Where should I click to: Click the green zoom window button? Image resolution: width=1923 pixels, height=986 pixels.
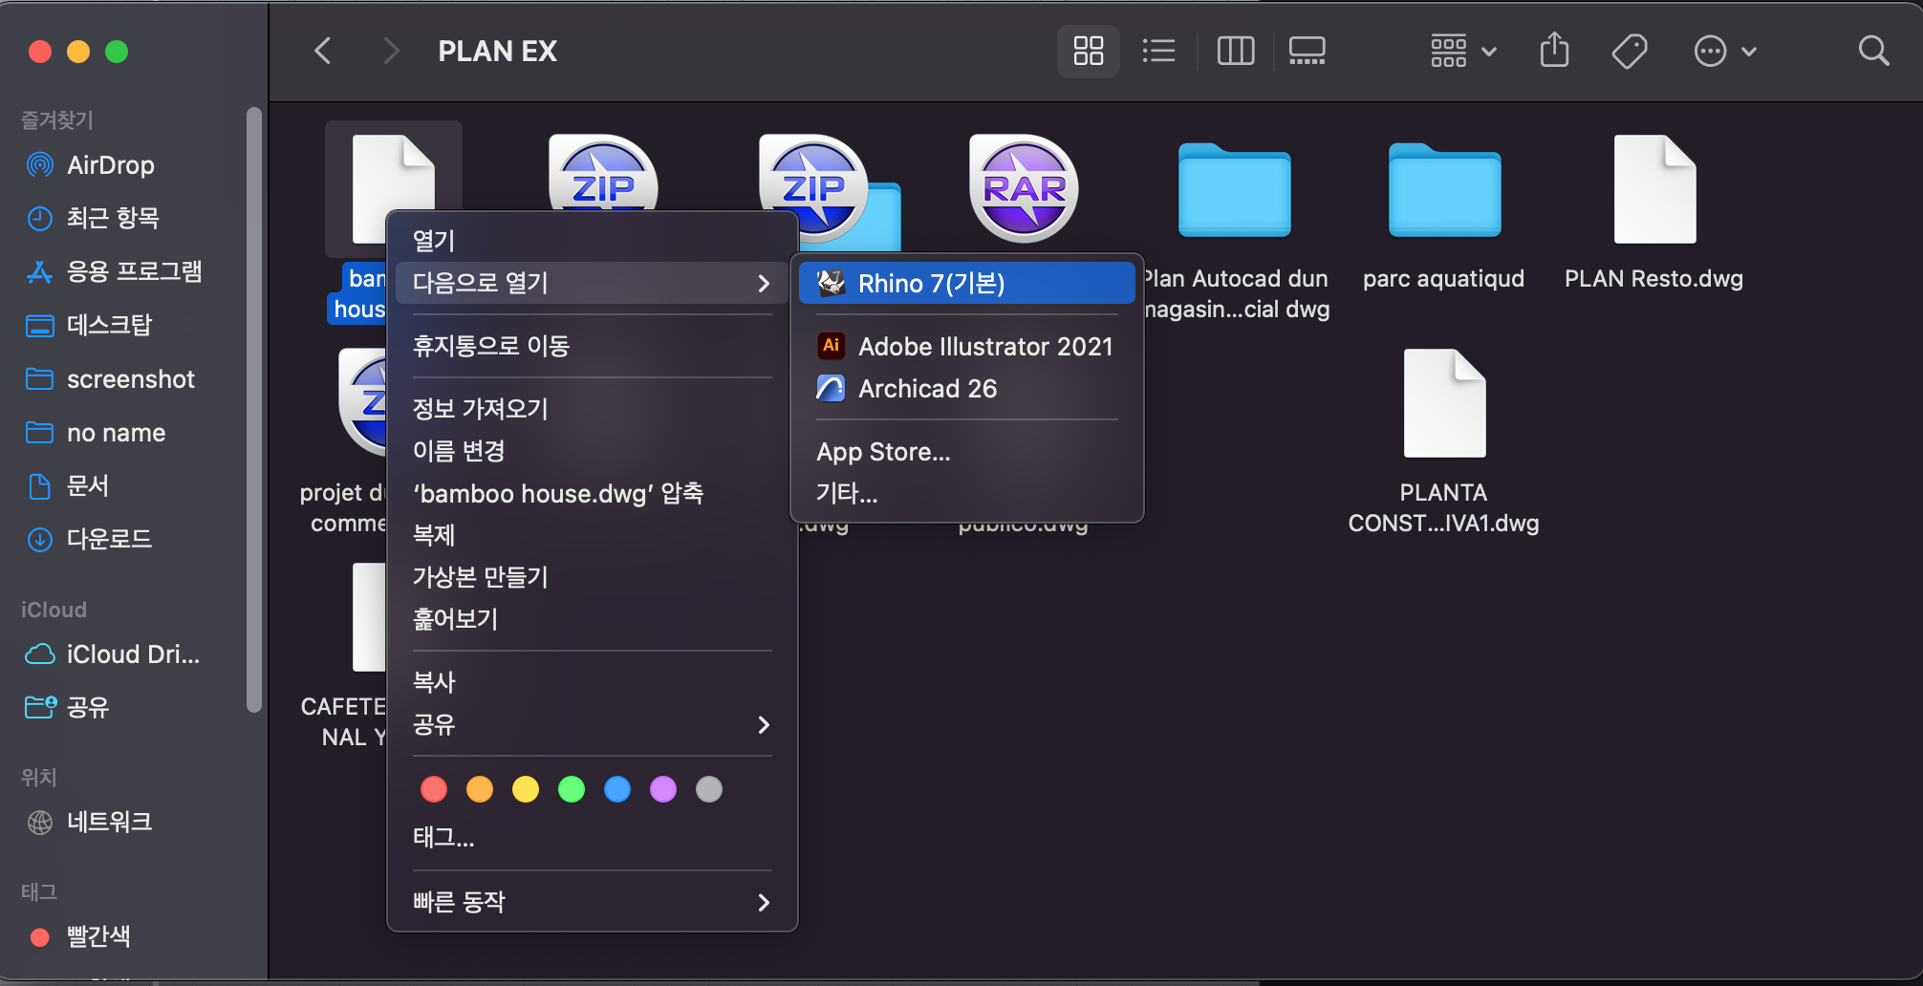(x=117, y=52)
